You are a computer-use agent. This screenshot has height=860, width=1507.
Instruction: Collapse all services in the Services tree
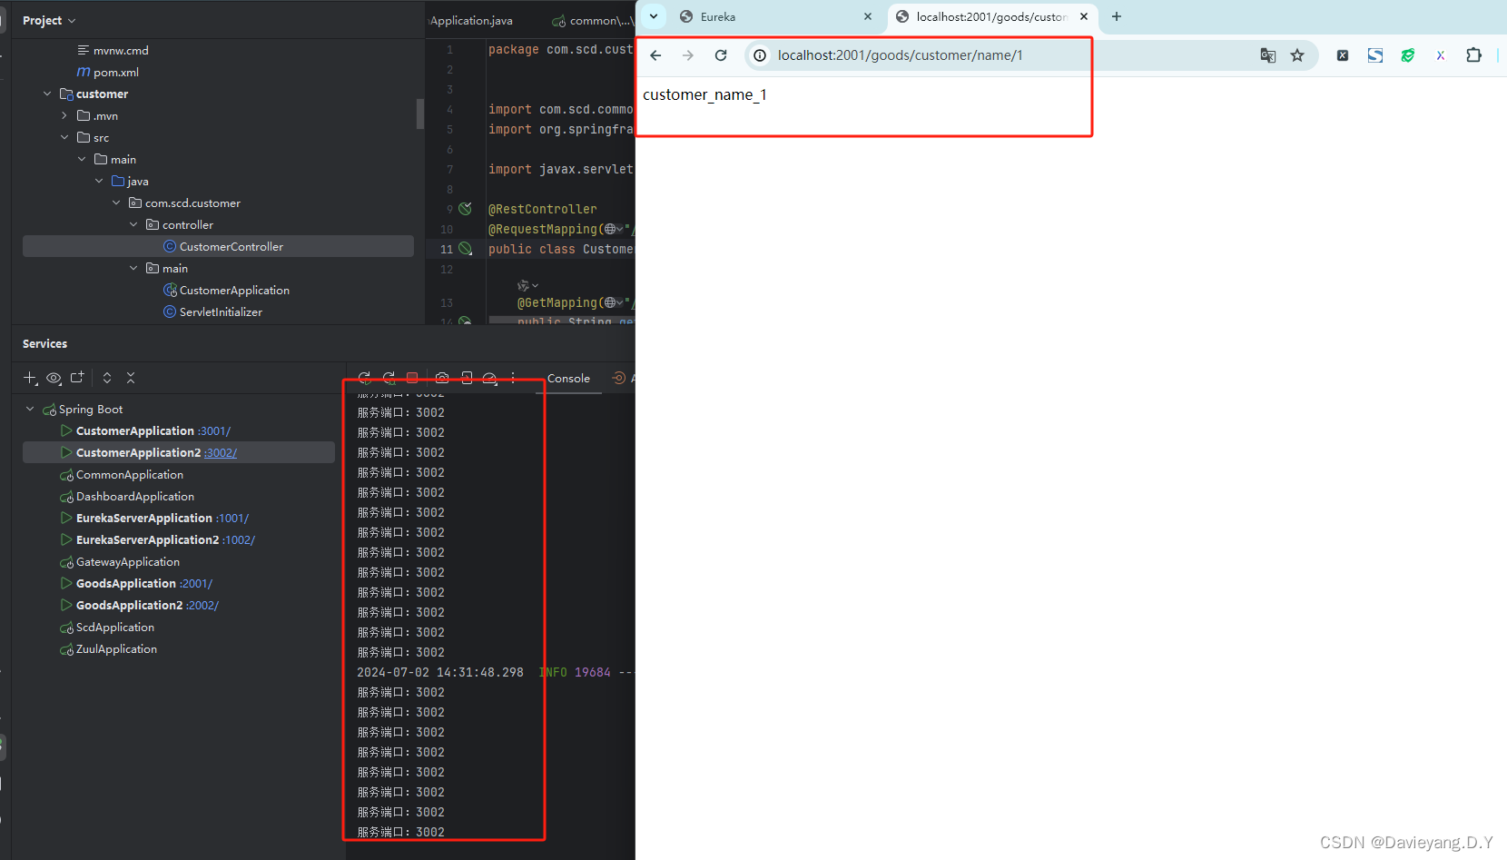[131, 378]
